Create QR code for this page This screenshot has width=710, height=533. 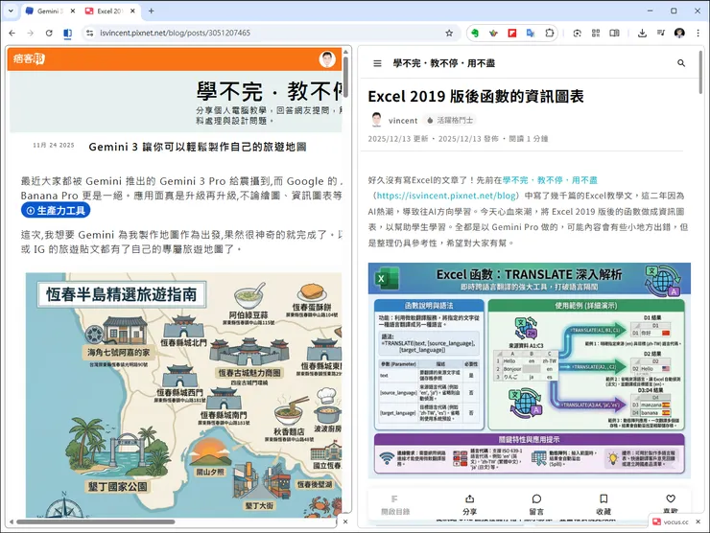coord(596,33)
